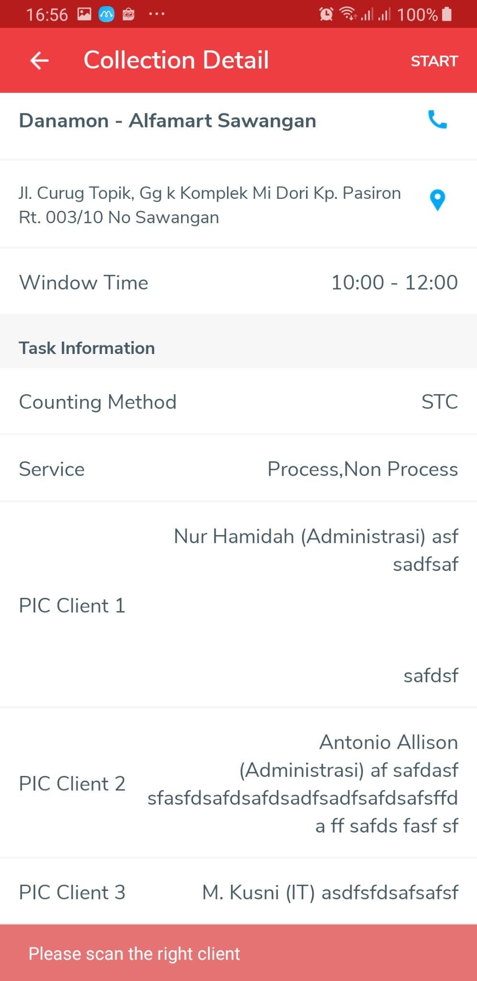The height and width of the screenshot is (981, 477).
Task: Tap the alarm icon in status bar
Action: pyautogui.click(x=326, y=14)
